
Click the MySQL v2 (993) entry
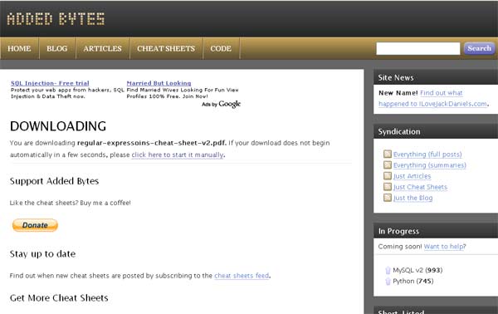click(417, 270)
